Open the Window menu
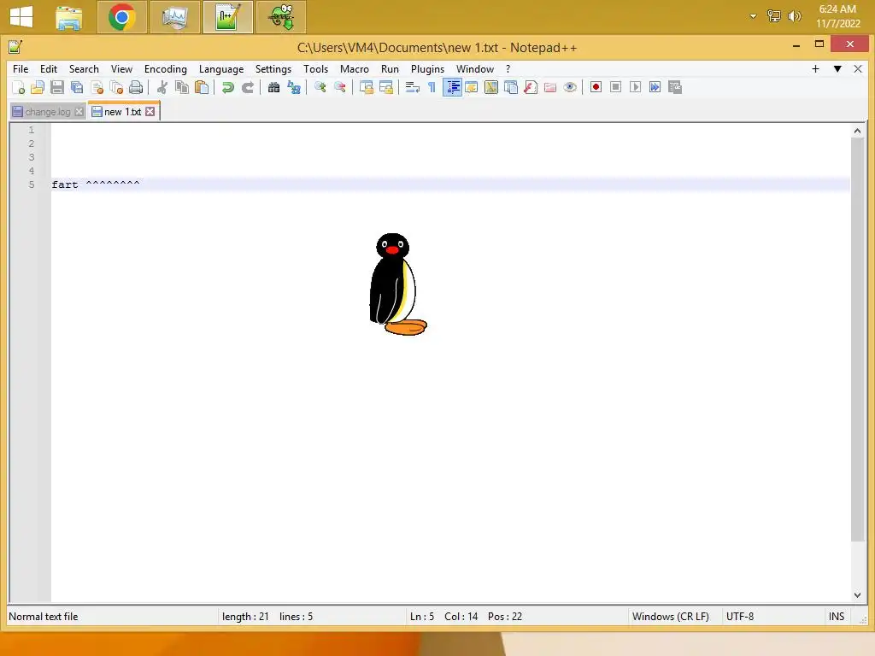 pyautogui.click(x=475, y=69)
